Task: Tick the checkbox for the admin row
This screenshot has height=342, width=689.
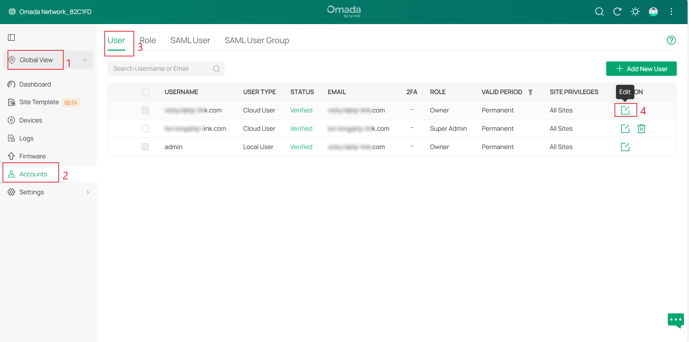Action: tap(145, 147)
